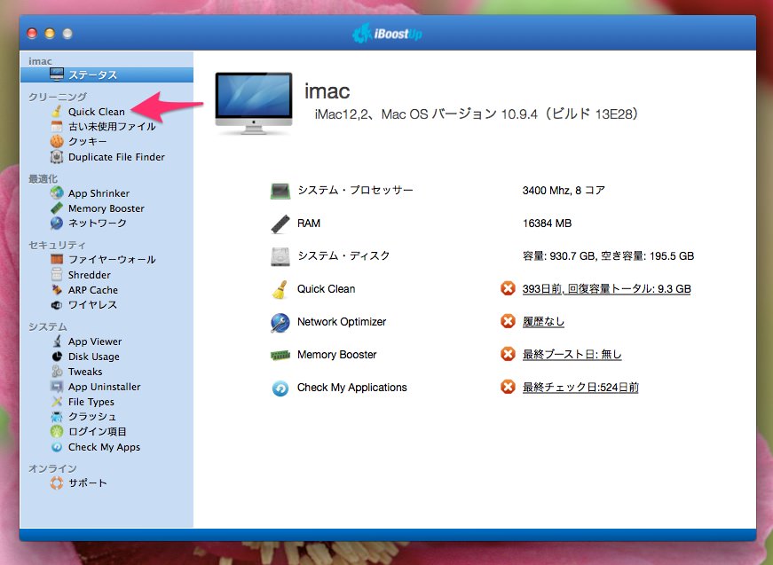Click the wireless (ワイヤレス) icon

[x=57, y=305]
